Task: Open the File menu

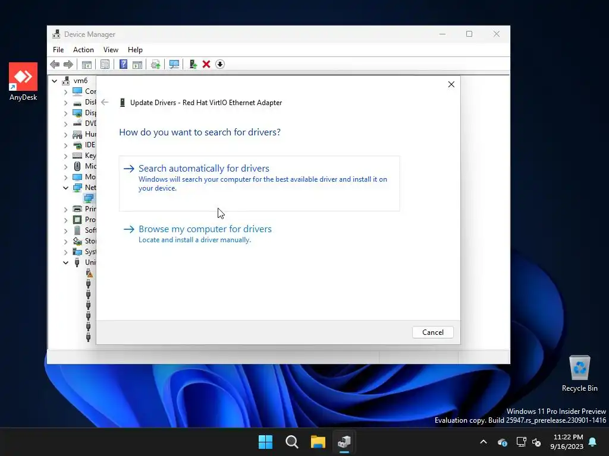Action: 58,50
